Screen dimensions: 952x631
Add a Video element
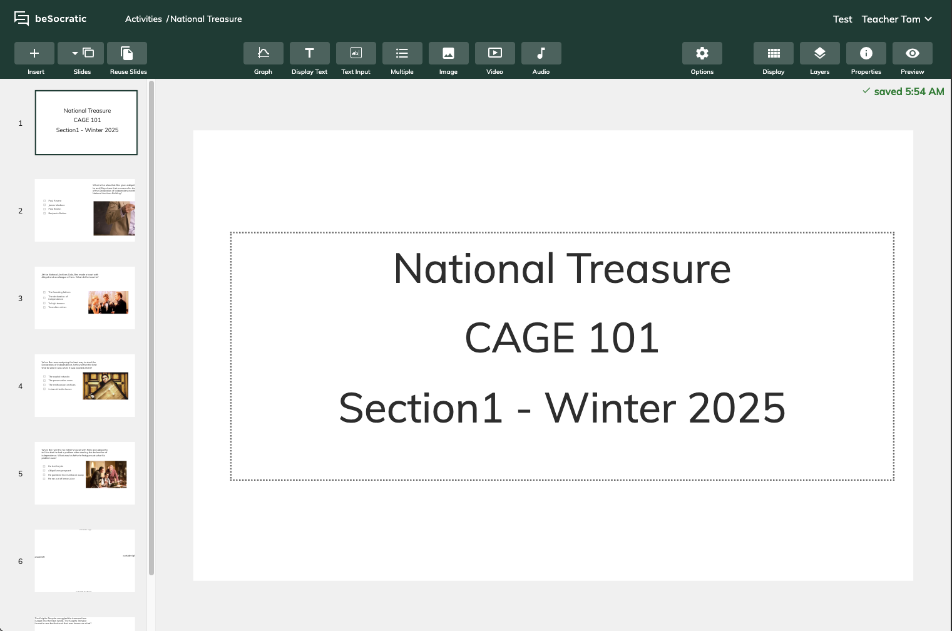(x=495, y=53)
